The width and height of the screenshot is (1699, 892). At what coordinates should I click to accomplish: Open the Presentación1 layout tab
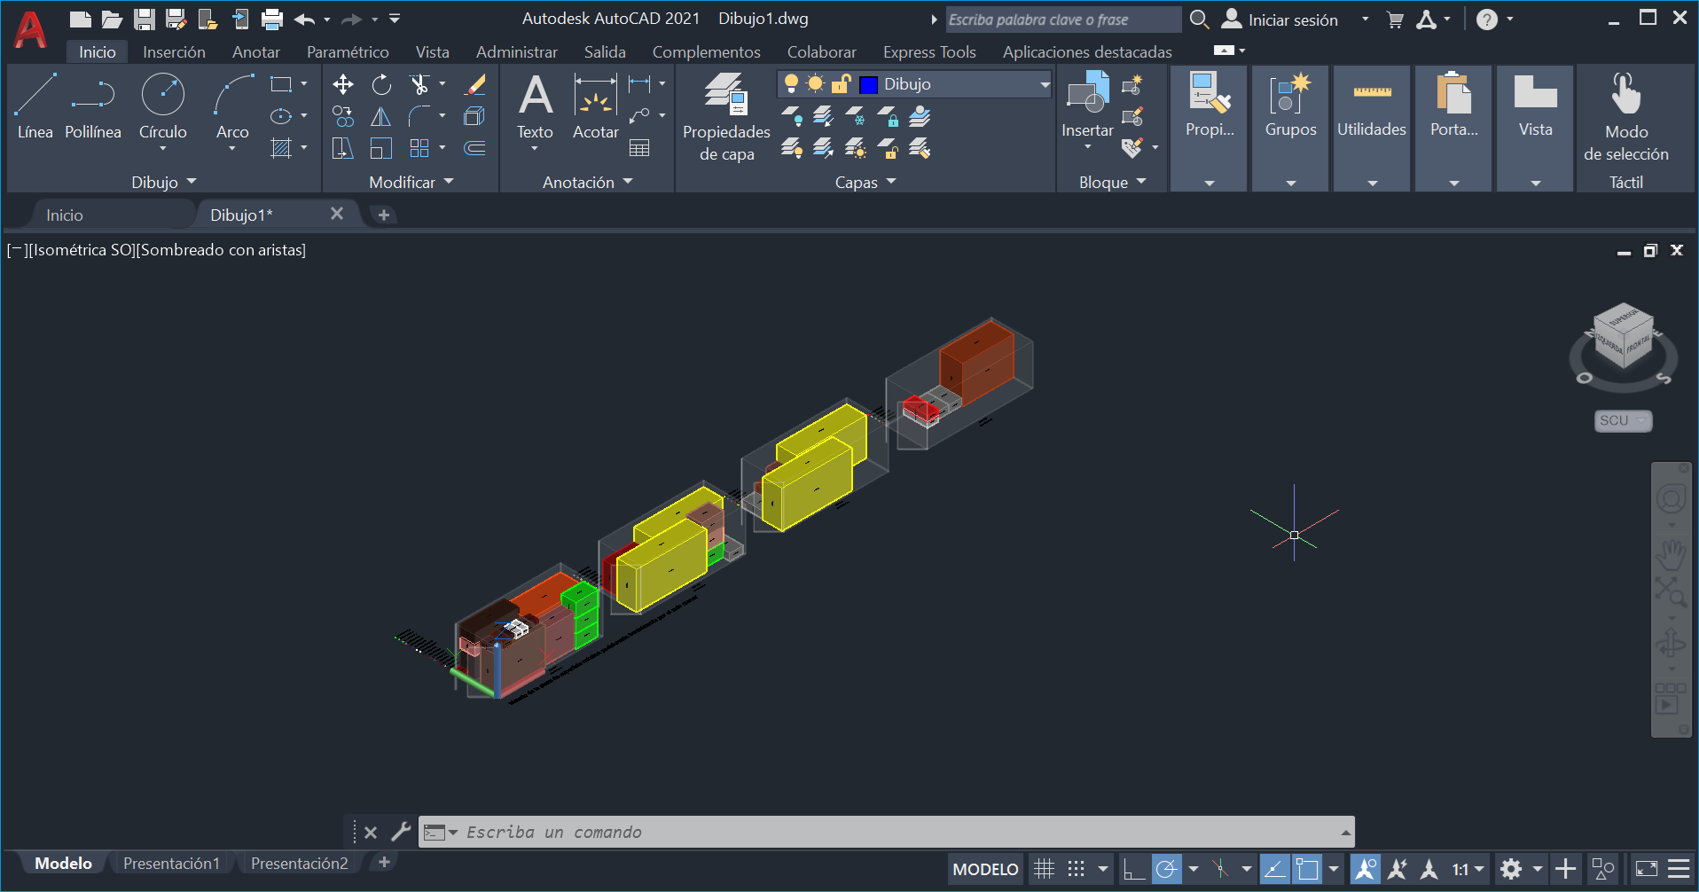click(x=171, y=863)
